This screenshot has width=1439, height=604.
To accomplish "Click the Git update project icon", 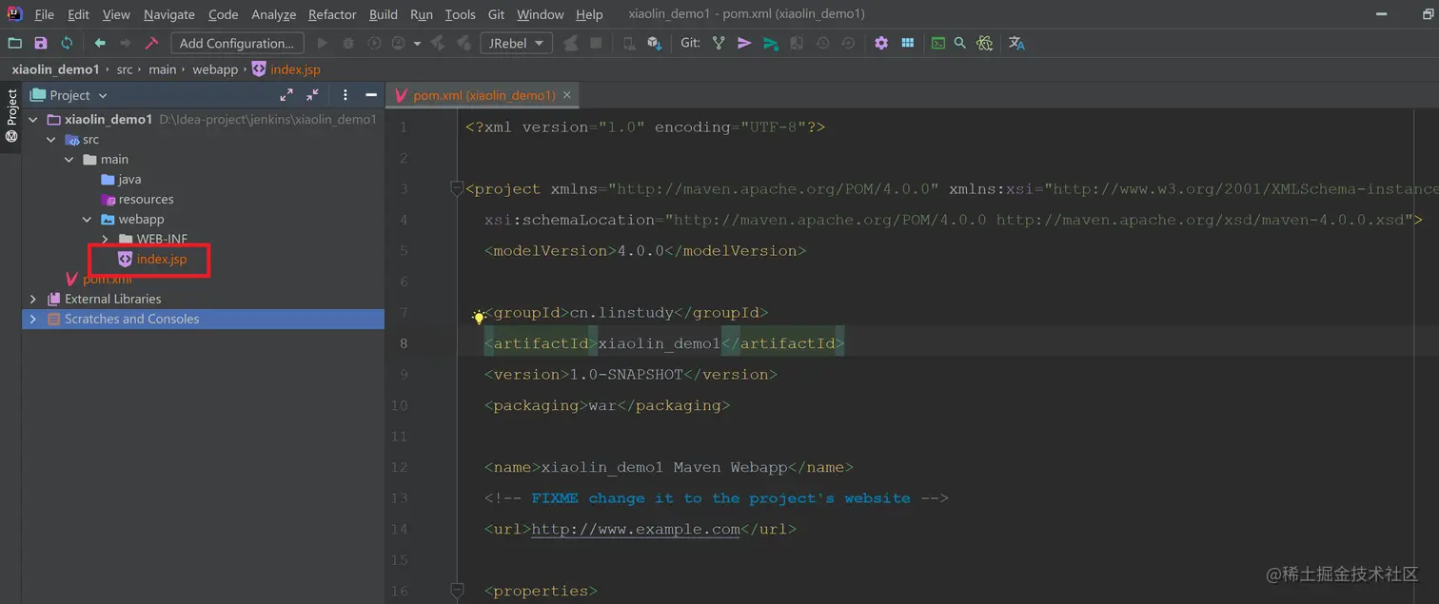I will coord(719,43).
